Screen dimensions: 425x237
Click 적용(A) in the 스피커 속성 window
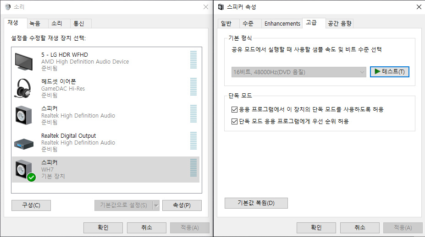tap(403, 228)
